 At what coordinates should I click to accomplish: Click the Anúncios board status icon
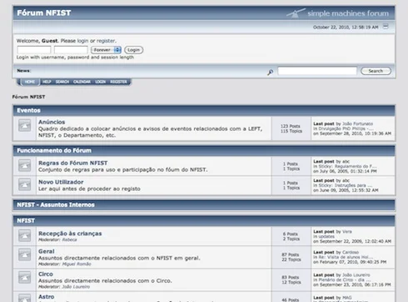click(25, 125)
